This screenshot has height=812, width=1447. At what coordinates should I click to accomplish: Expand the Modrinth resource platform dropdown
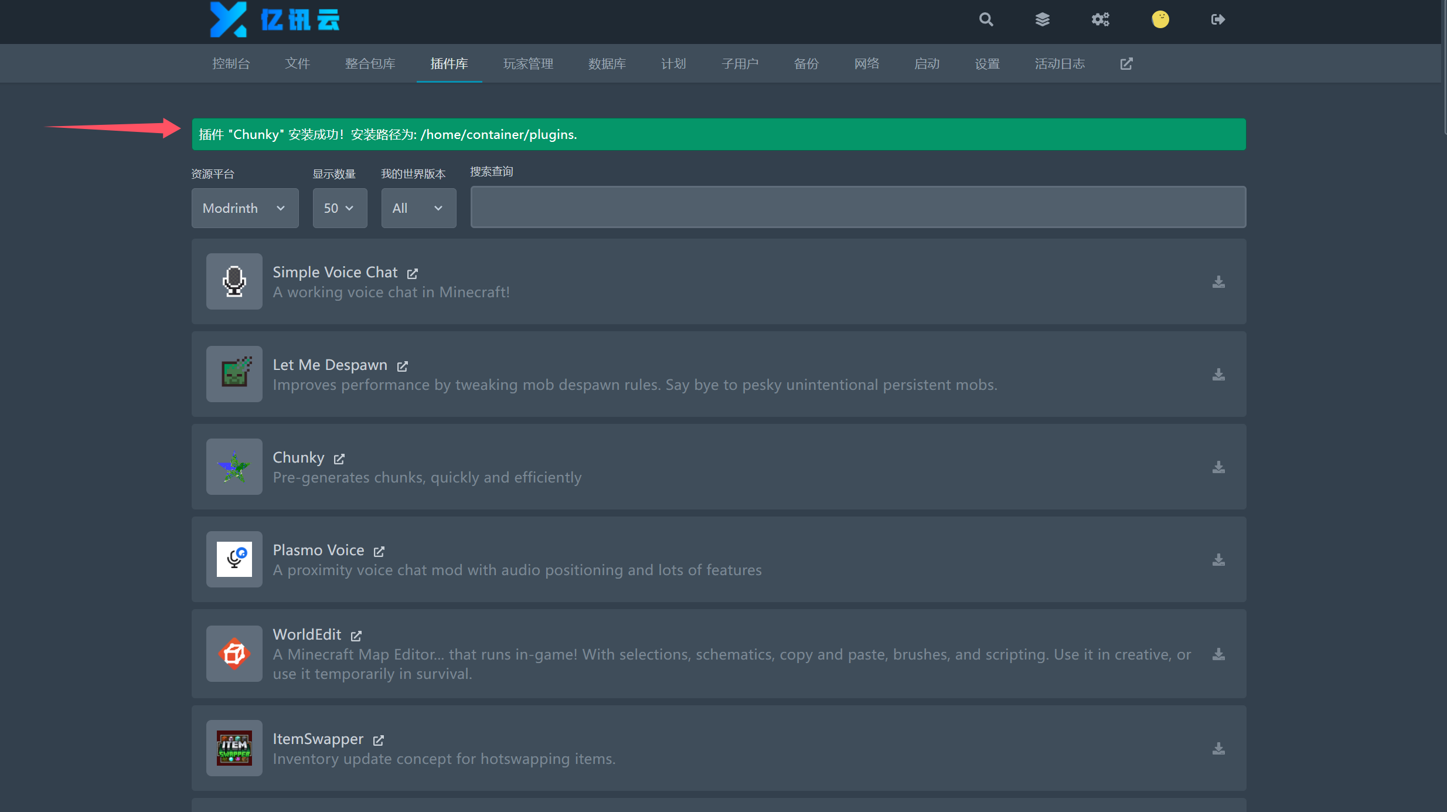click(245, 208)
